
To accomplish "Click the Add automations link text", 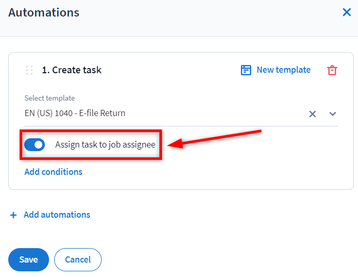I will 57,215.
